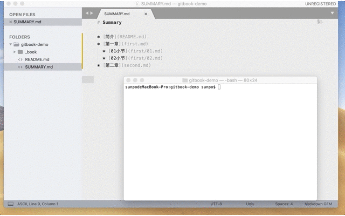Select the SUMMARY.md editor tab

click(x=116, y=13)
